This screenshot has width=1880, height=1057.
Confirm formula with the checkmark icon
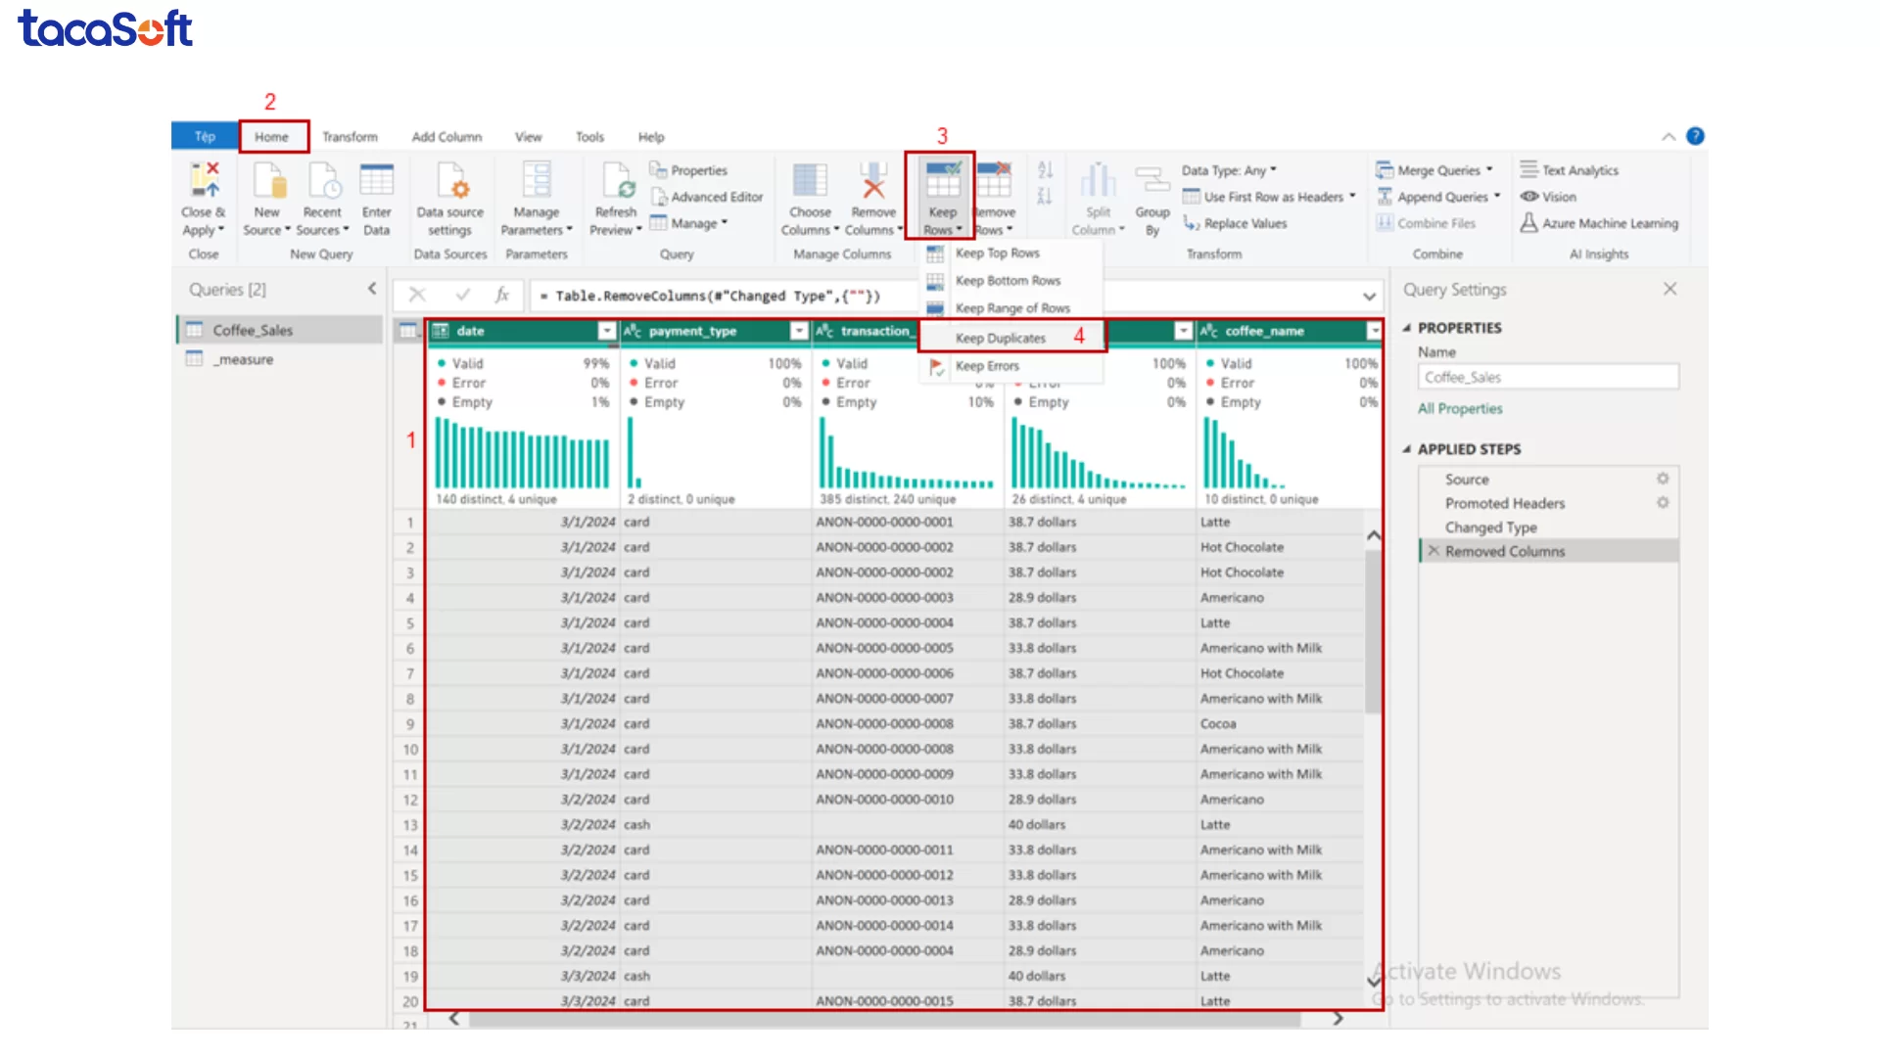pos(462,295)
